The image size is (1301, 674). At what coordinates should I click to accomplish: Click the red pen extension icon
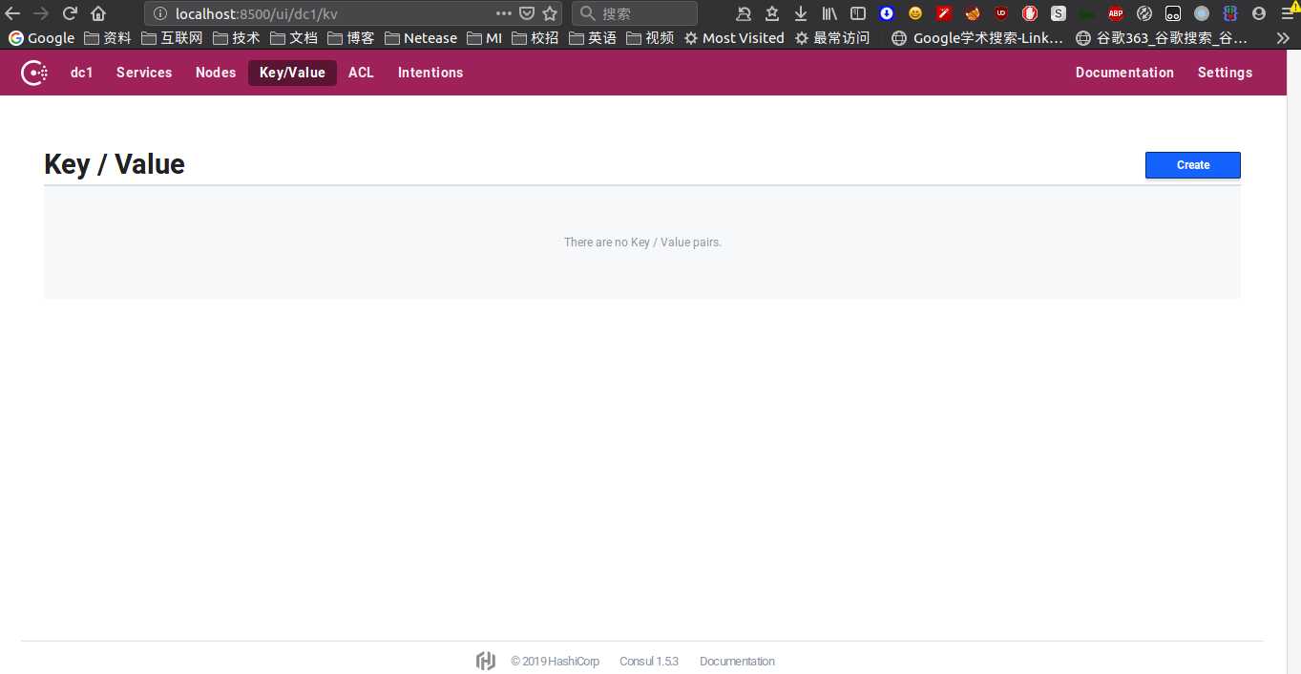click(x=944, y=13)
